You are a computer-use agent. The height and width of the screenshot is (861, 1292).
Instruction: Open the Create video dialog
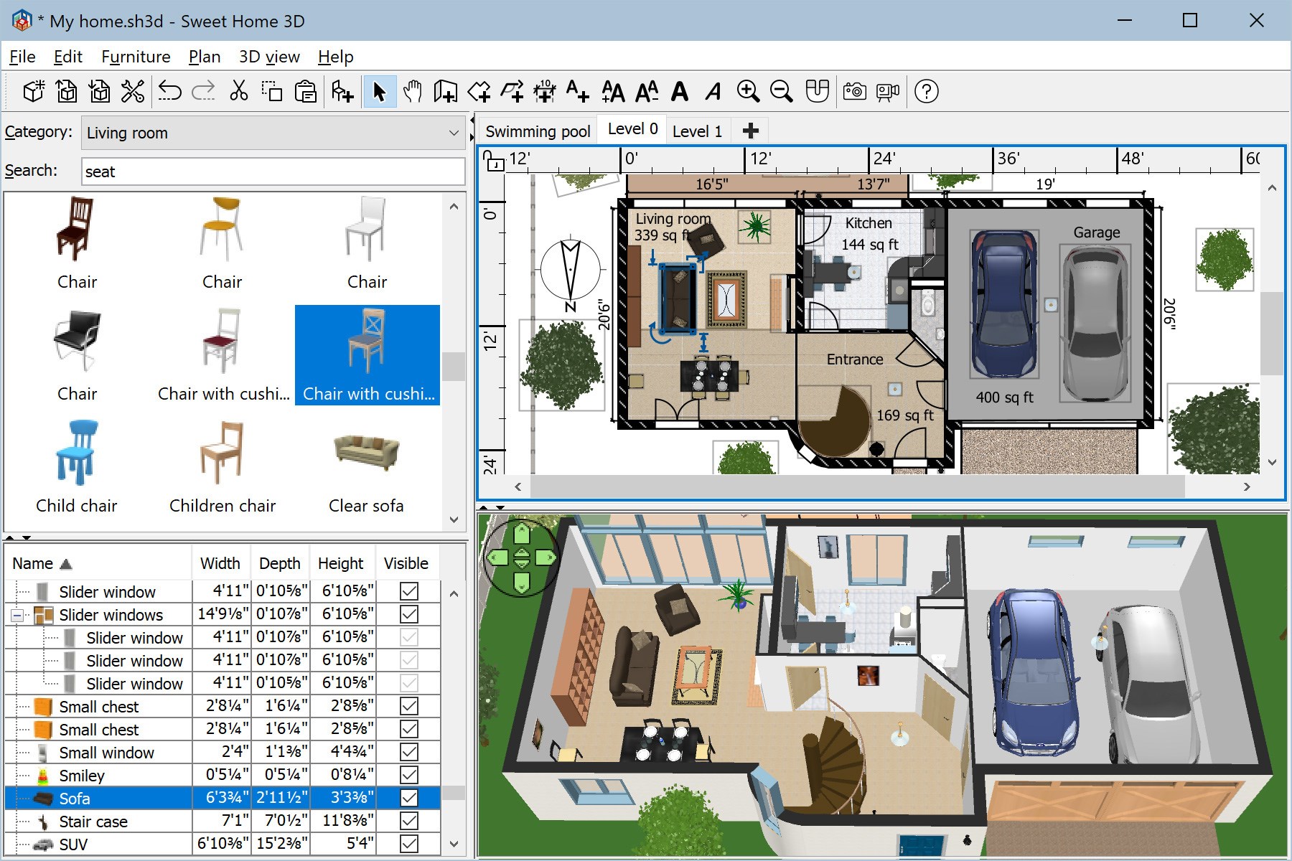pyautogui.click(x=887, y=91)
